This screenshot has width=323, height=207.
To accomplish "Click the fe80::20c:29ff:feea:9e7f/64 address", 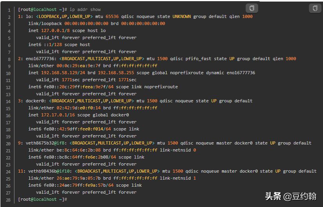I will point(79,87).
